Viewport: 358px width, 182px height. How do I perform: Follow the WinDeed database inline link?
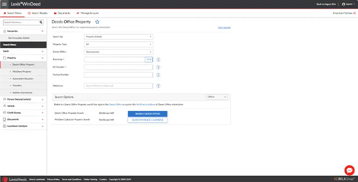click(x=146, y=105)
